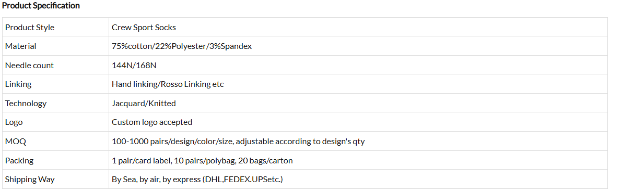Select the Shipping Way label
This screenshot has height=192, width=622.
point(30,180)
